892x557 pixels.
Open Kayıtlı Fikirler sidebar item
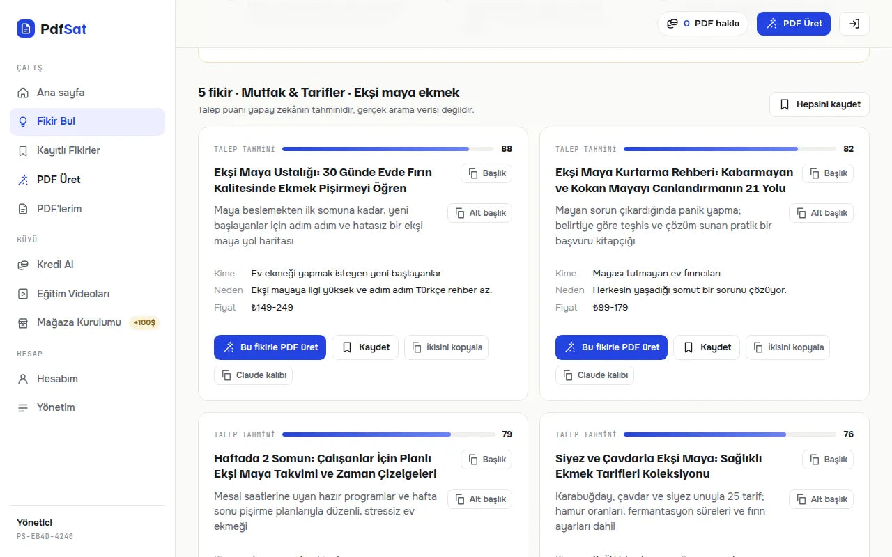click(87, 150)
